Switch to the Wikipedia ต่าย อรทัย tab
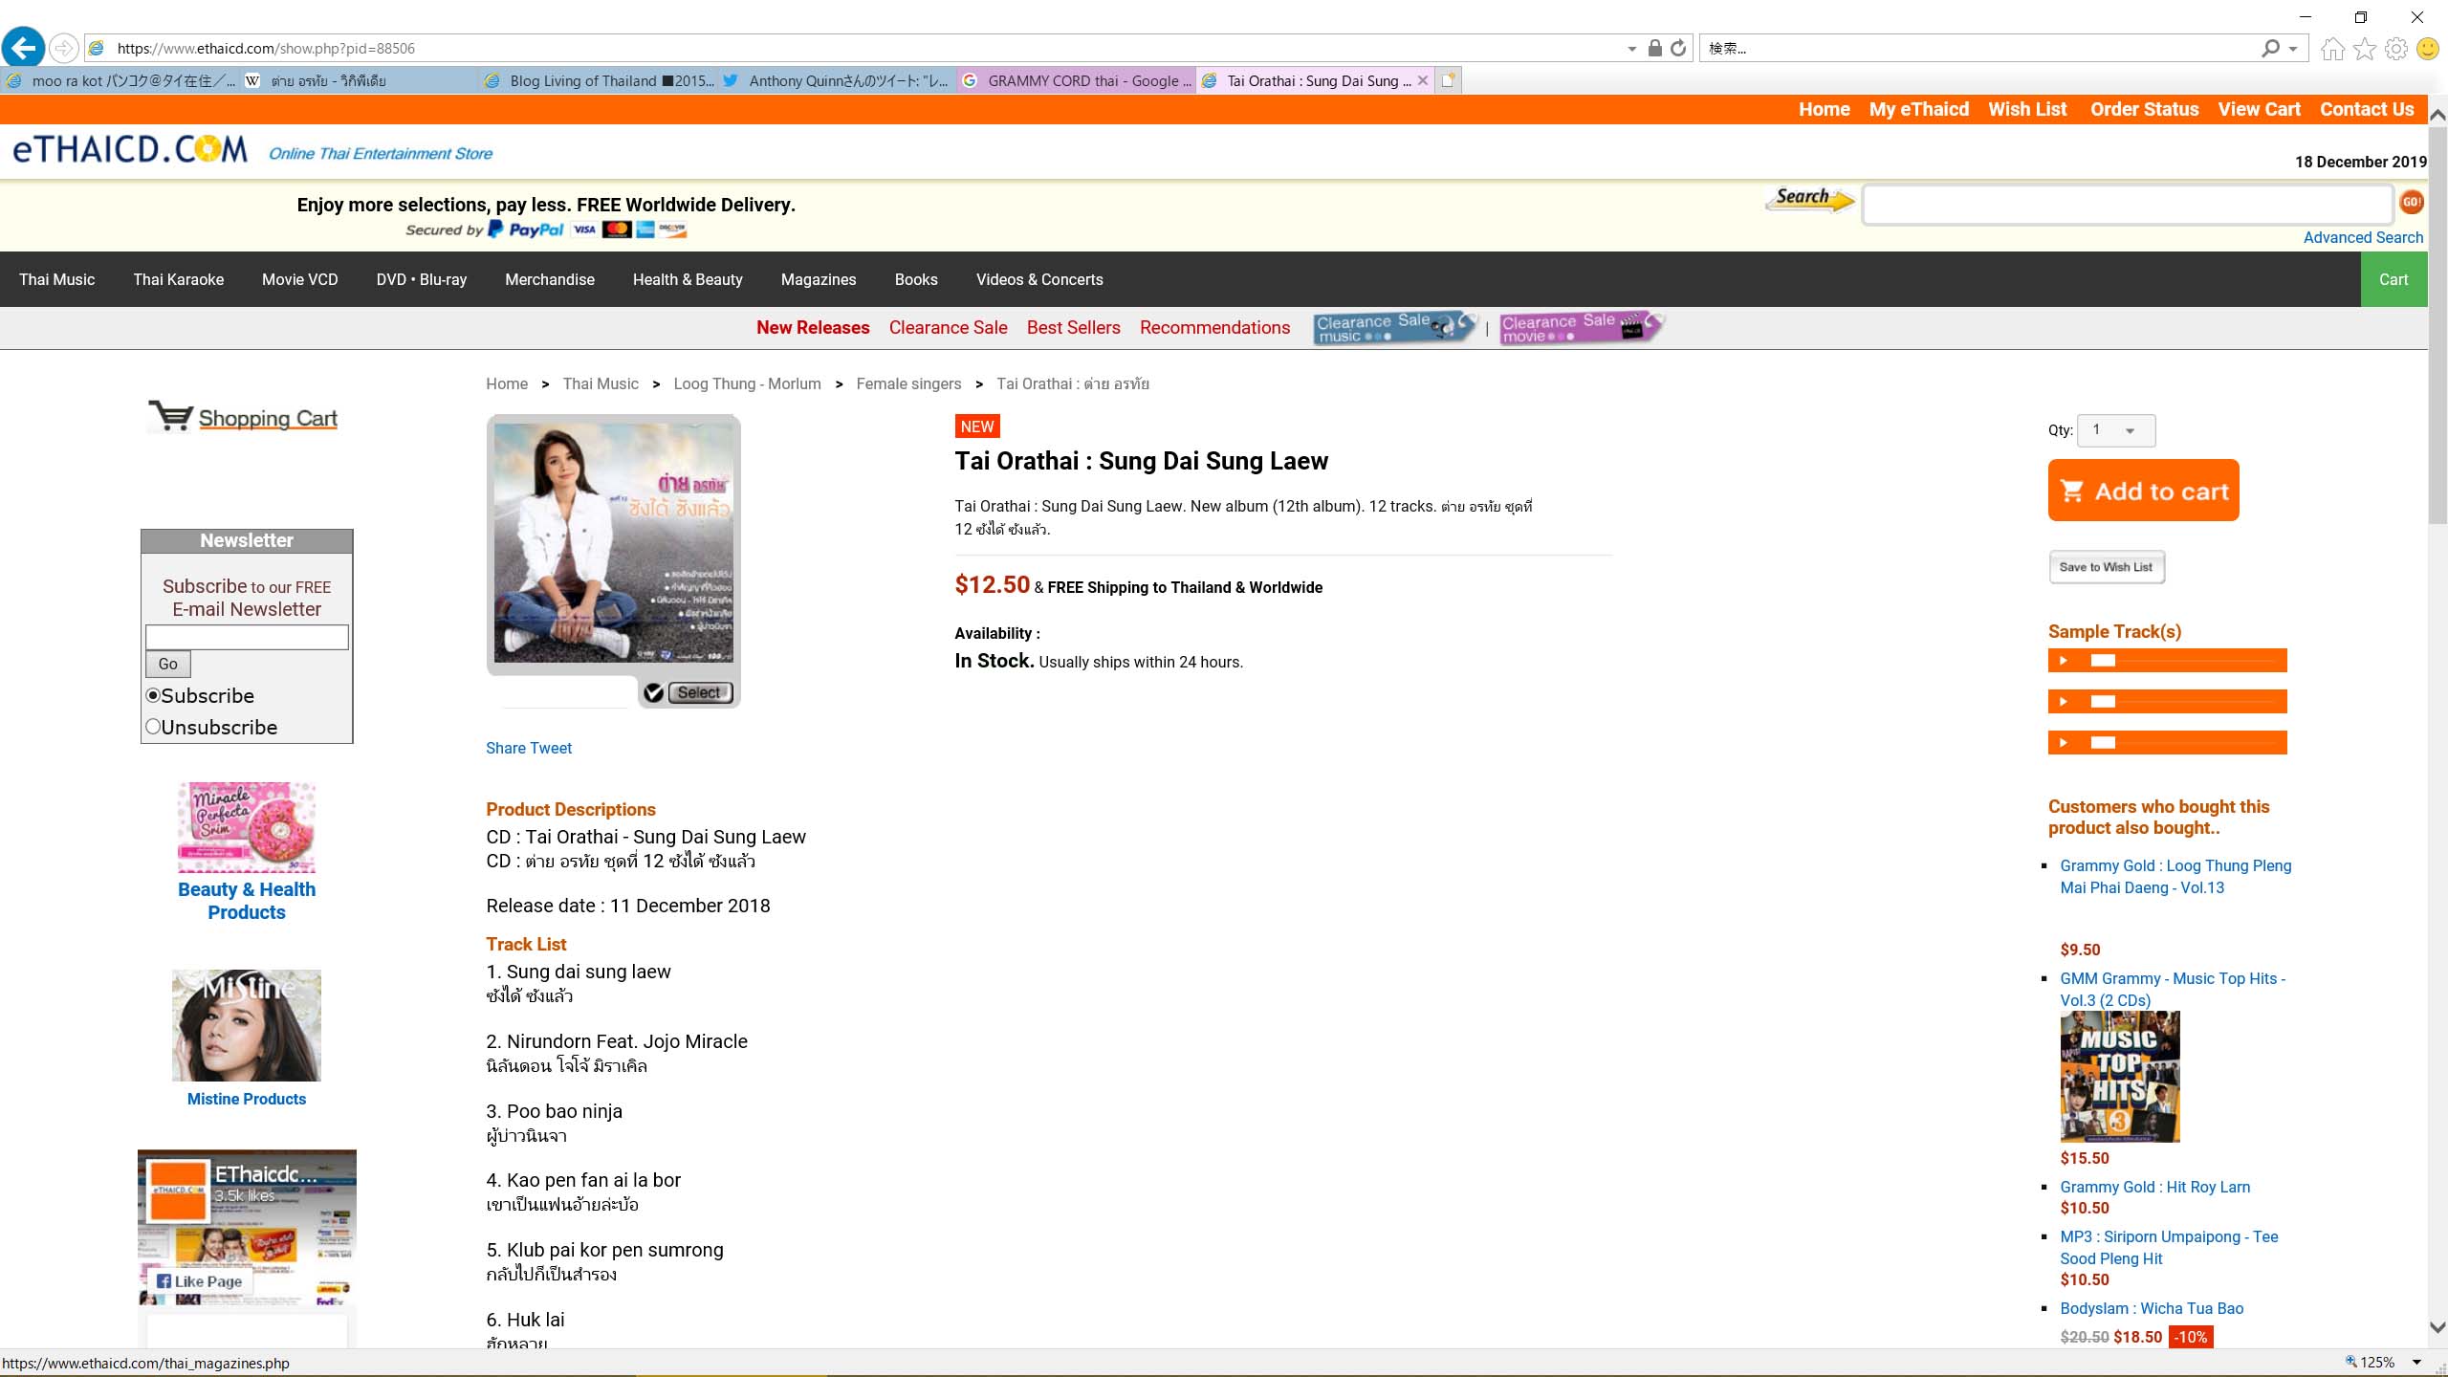 (x=359, y=80)
